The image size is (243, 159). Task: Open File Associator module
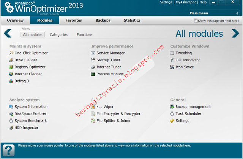click(x=188, y=60)
